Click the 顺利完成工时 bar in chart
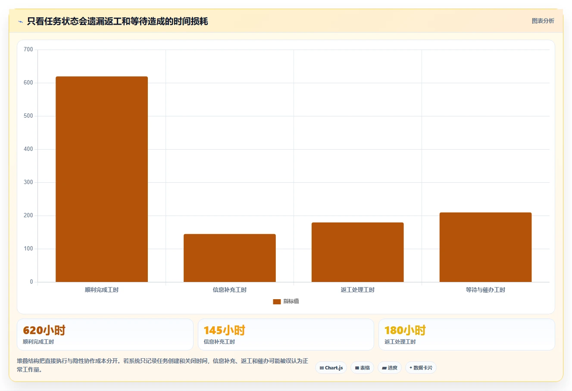 (x=102, y=179)
